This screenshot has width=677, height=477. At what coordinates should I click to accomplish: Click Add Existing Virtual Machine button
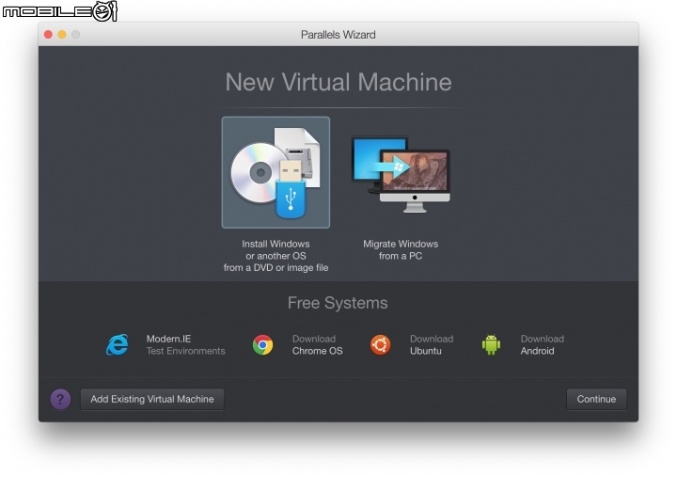click(152, 399)
